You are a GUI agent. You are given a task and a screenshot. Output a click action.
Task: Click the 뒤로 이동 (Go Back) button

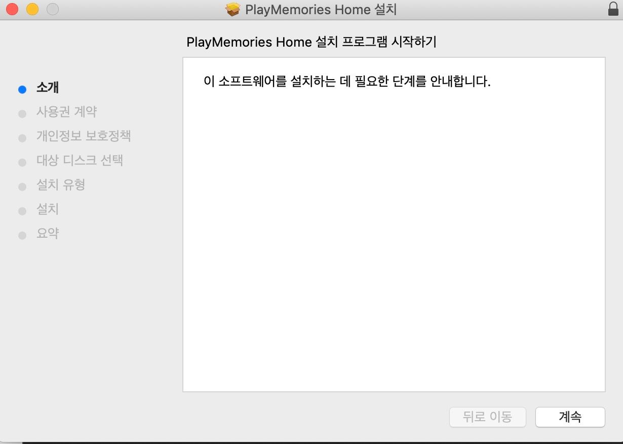(487, 417)
